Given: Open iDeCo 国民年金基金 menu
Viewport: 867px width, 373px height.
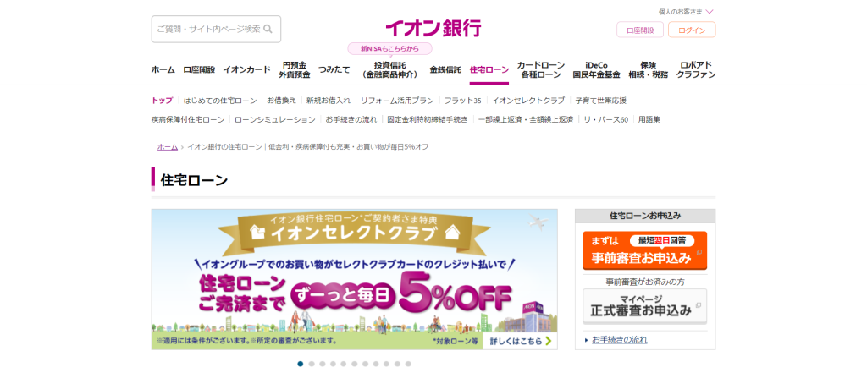Looking at the screenshot, I should [x=597, y=69].
